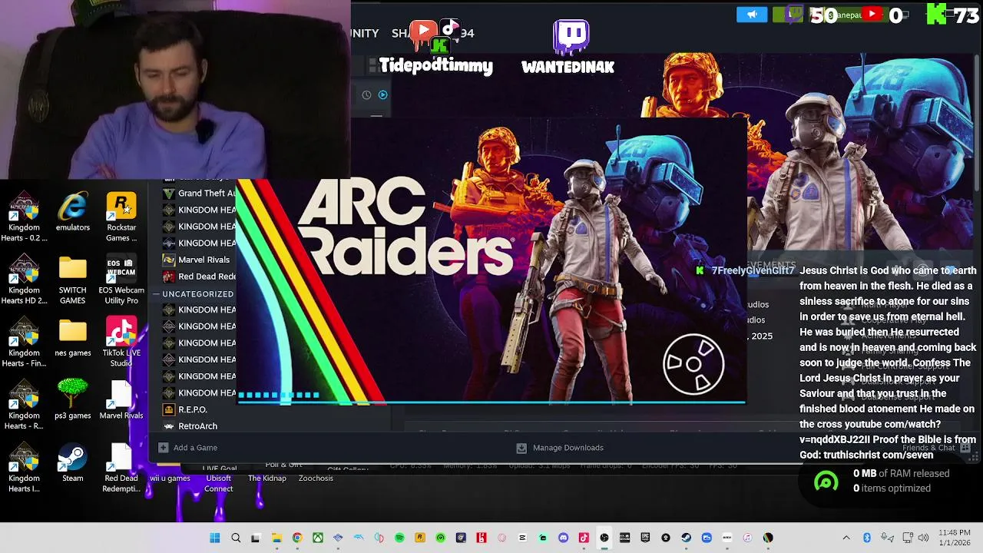Open Spotify from the taskbar
The height and width of the screenshot is (553, 983).
coord(399,538)
